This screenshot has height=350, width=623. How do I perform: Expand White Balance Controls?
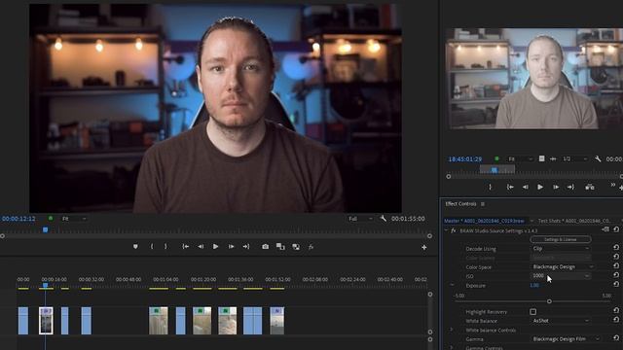tap(451, 330)
